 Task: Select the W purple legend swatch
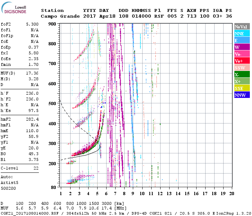[242, 47]
